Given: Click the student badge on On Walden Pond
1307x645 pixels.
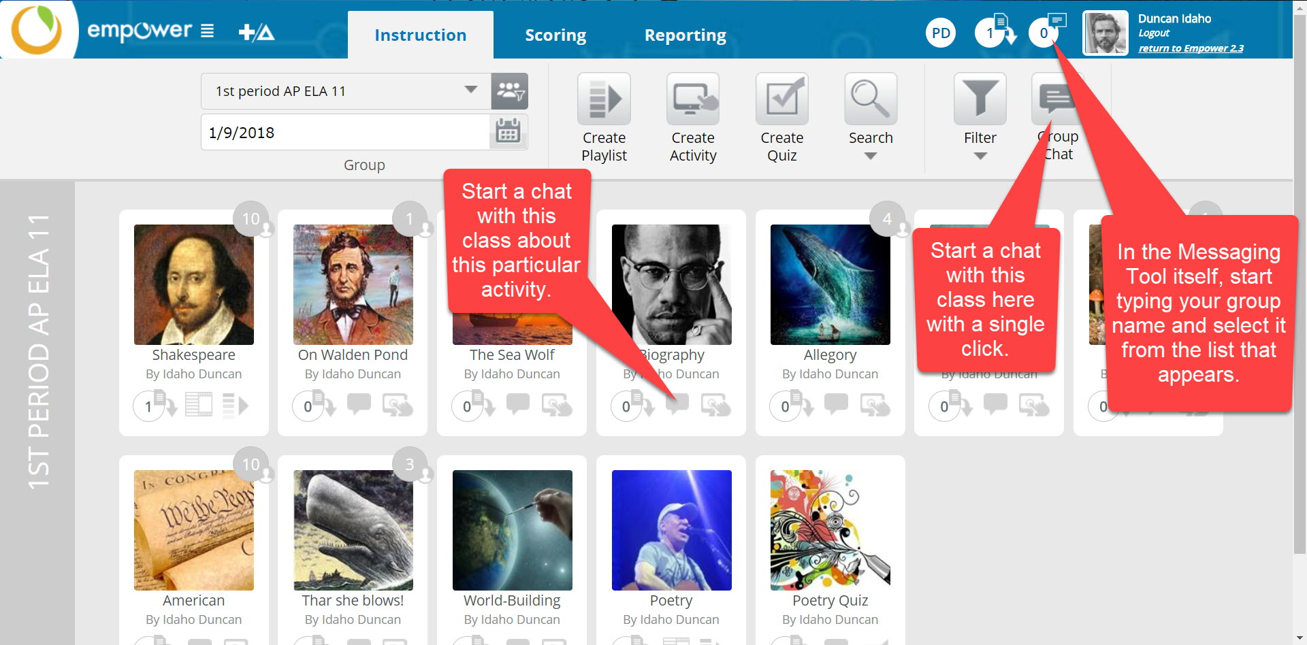Looking at the screenshot, I should coord(410,219).
